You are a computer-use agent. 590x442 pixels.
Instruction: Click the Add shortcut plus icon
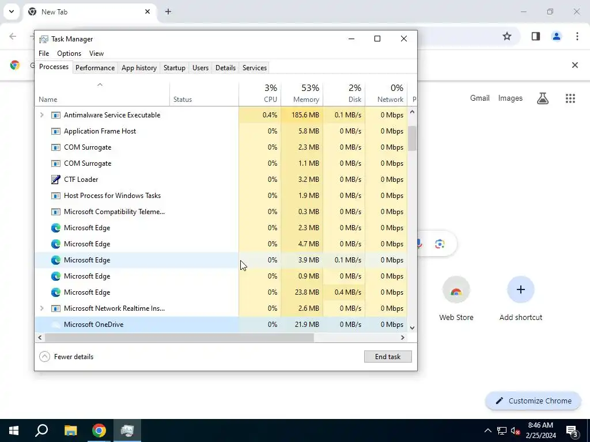tap(521, 290)
